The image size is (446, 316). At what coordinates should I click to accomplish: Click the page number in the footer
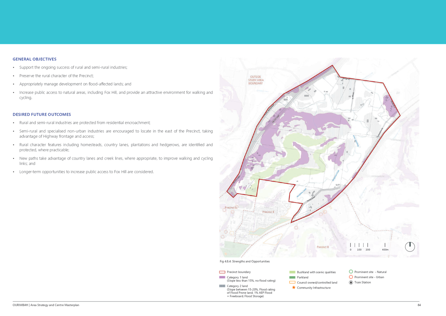[419, 305]
